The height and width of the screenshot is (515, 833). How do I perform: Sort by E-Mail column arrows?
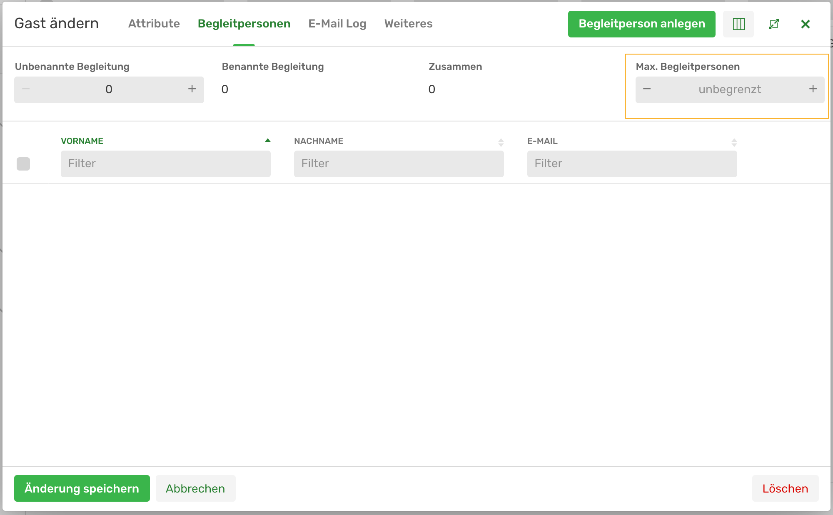click(734, 143)
